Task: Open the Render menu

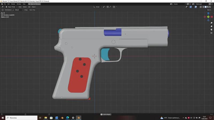Action: [13, 4]
